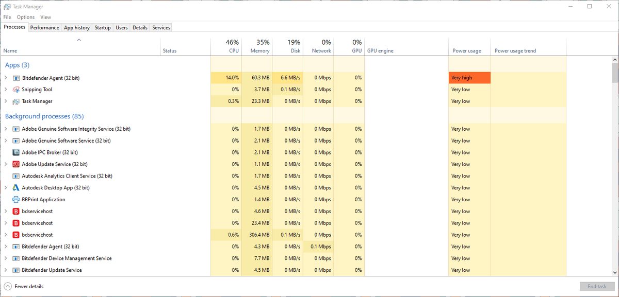Switch to the App history tab
The height and width of the screenshot is (297, 619).
pyautogui.click(x=77, y=28)
